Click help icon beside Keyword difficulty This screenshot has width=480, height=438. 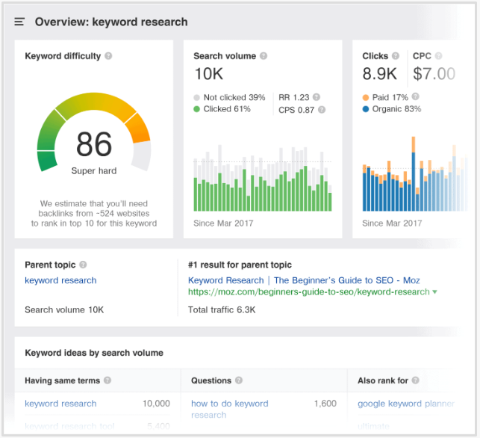(108, 56)
